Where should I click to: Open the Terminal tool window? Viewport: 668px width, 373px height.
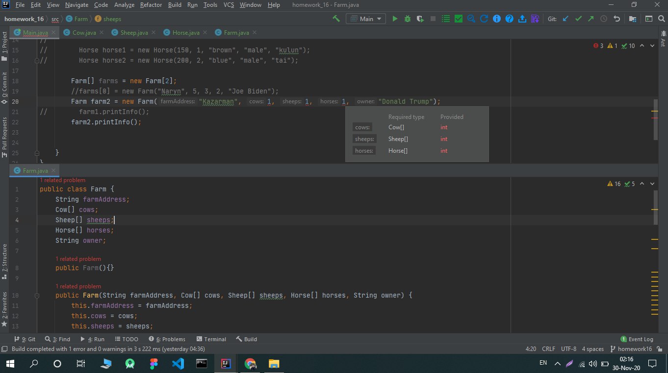211,339
